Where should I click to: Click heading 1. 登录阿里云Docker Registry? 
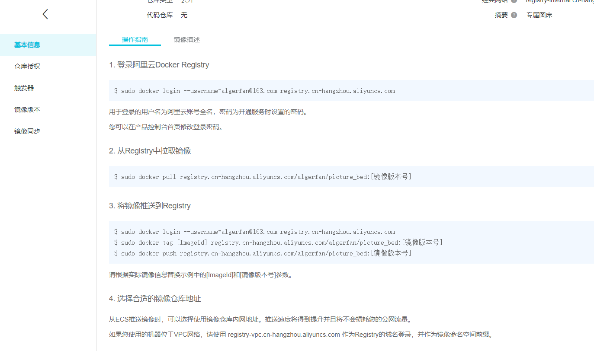coord(159,65)
